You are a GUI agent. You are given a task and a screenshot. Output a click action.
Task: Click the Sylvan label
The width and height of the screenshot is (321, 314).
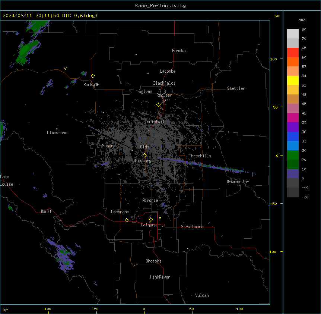click(x=145, y=91)
